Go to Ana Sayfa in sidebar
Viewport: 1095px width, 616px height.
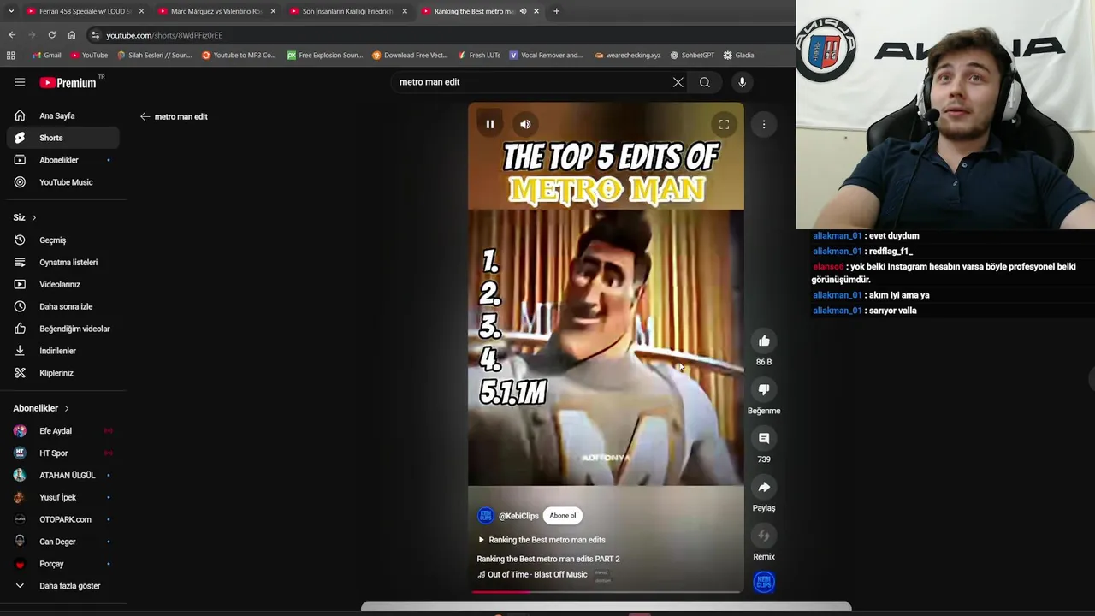tap(62, 115)
